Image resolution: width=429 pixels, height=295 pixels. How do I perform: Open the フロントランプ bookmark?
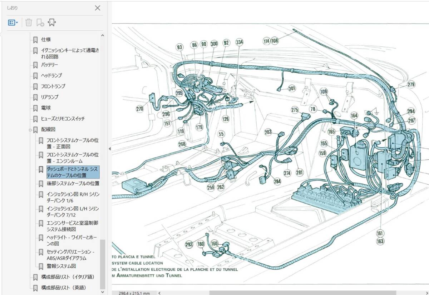(x=53, y=86)
